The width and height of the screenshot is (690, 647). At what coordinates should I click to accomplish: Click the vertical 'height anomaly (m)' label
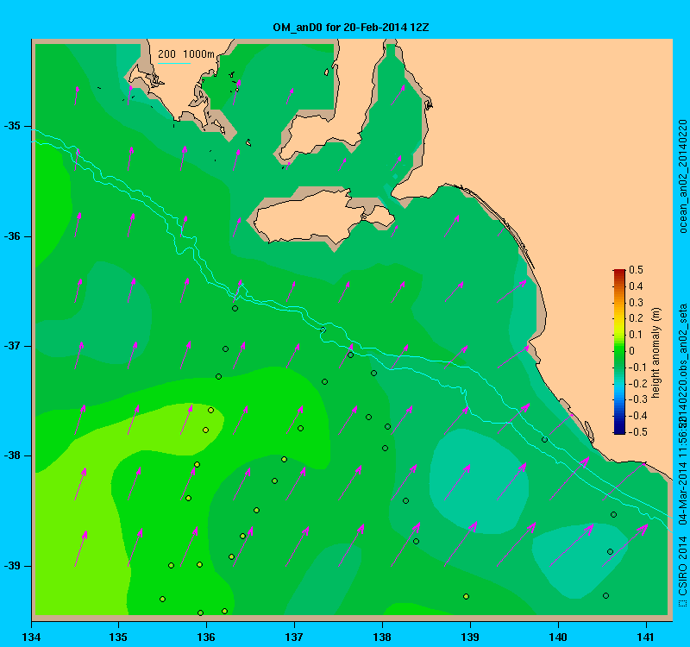656,353
